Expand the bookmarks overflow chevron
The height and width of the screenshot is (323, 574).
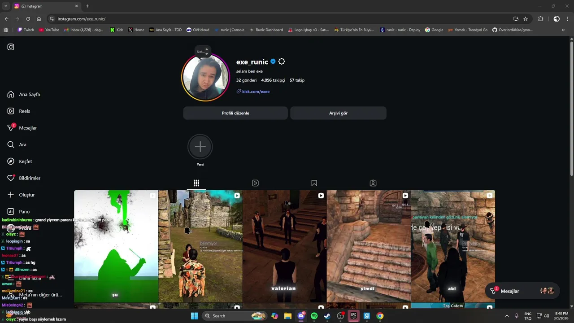pos(563,30)
